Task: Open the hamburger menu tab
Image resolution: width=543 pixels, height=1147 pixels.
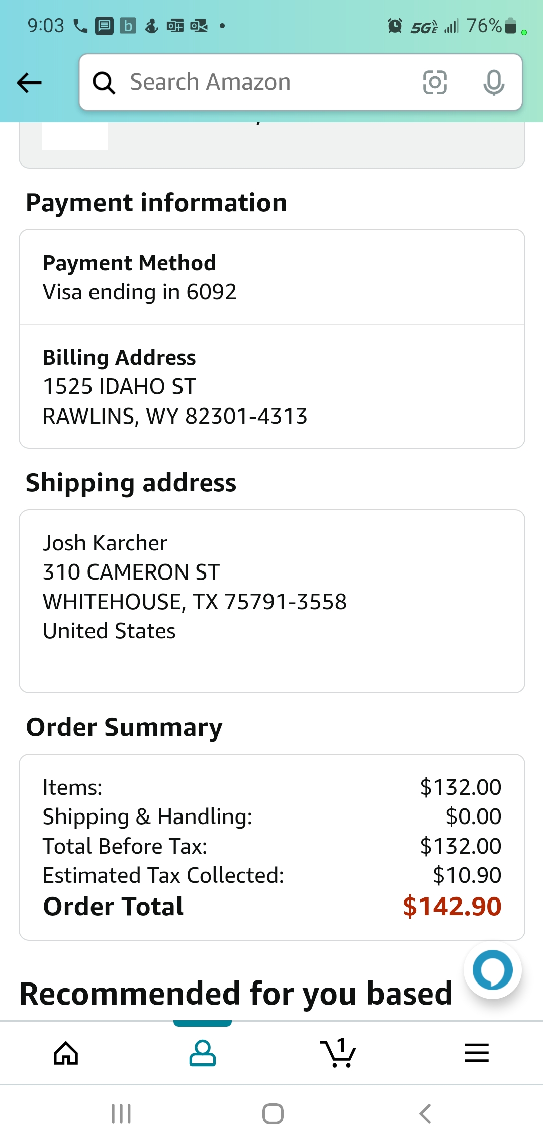Action: tap(476, 1053)
